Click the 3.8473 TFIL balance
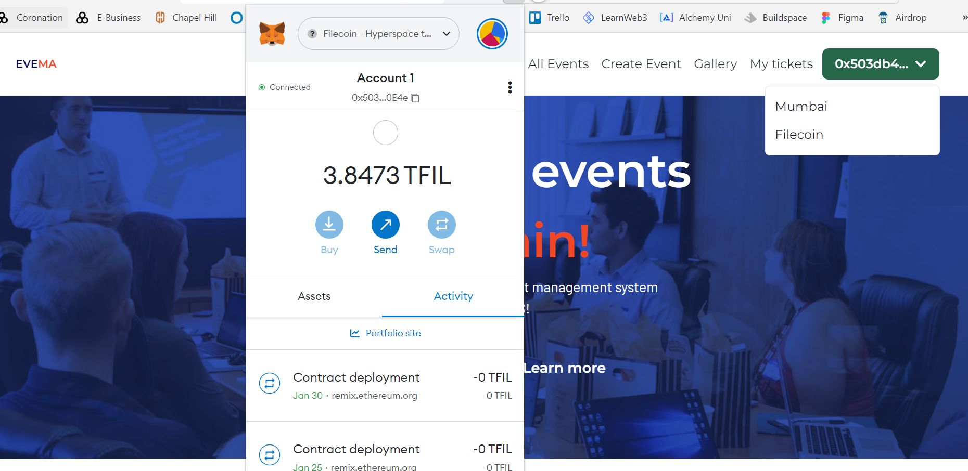 (387, 176)
